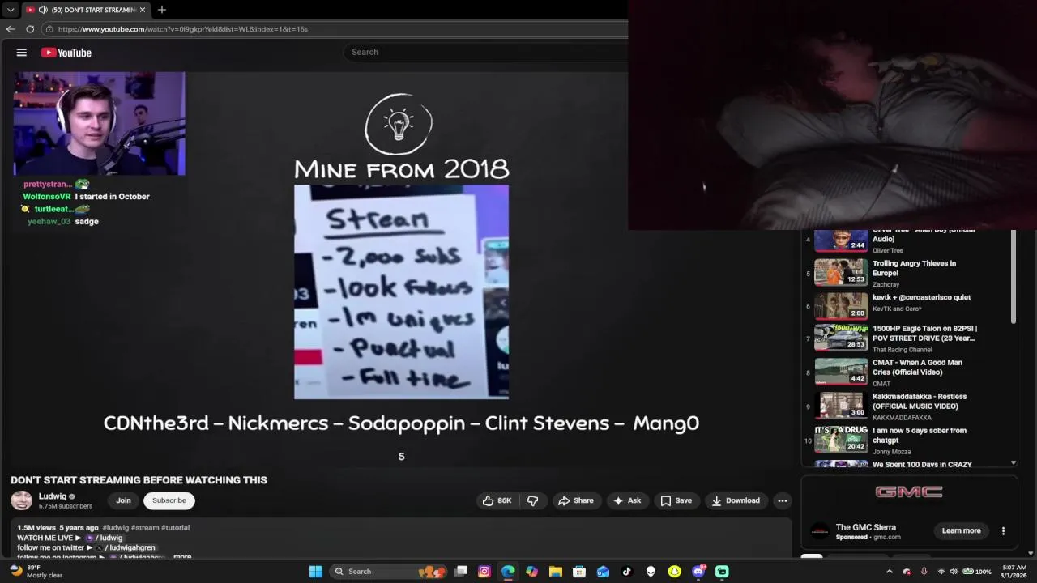Open the tab list dropdown at top-left
This screenshot has width=1037, height=583.
(11, 10)
